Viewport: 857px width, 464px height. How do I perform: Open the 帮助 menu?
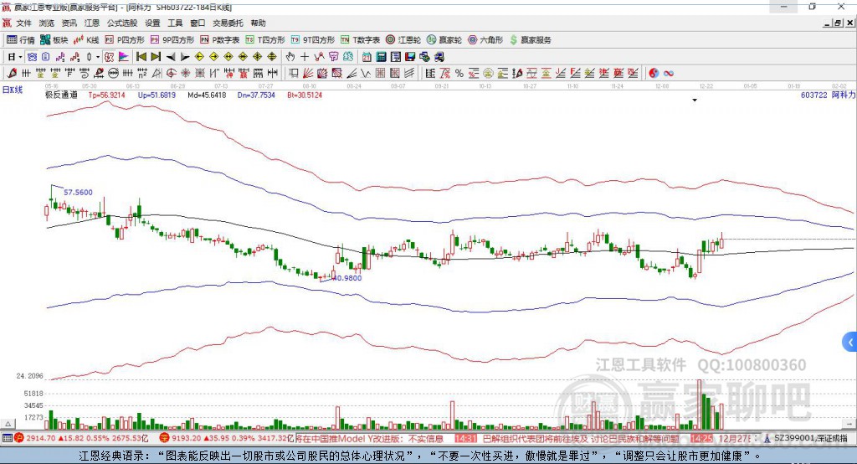(258, 23)
